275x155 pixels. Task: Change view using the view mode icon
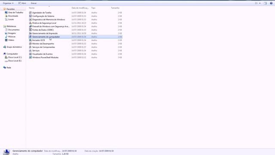(x=256, y=3)
